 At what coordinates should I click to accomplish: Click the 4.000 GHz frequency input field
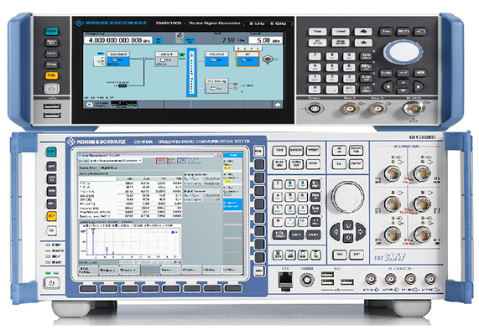[x=118, y=40]
